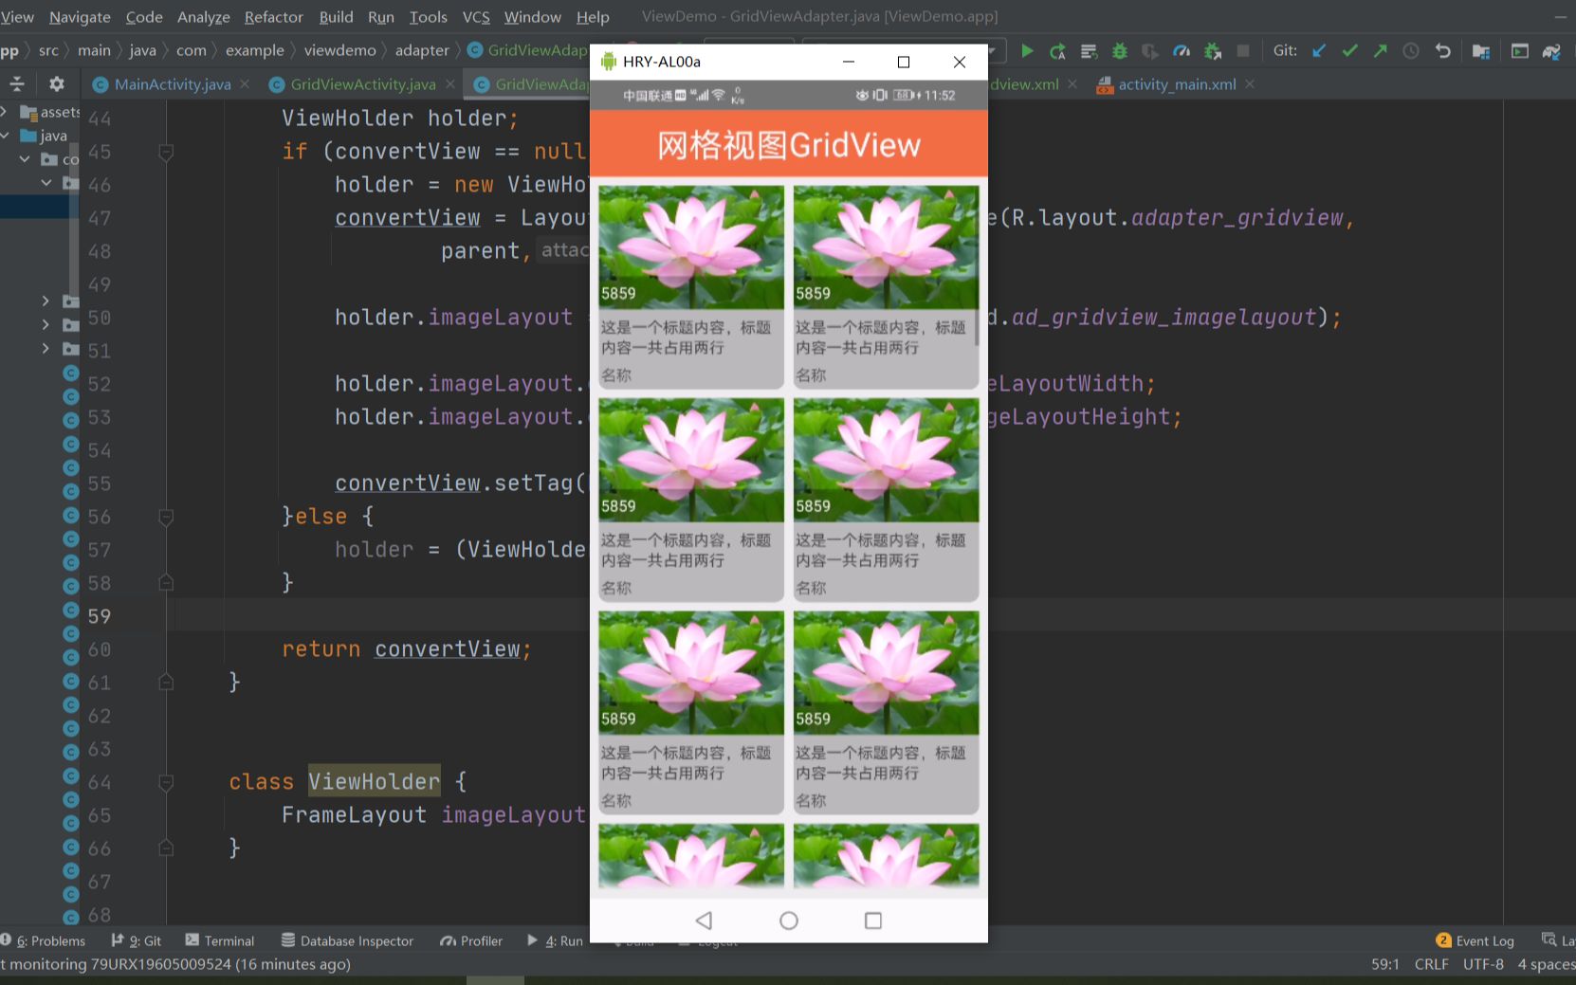
Task: Open the Terminal tool window
Action: point(220,940)
